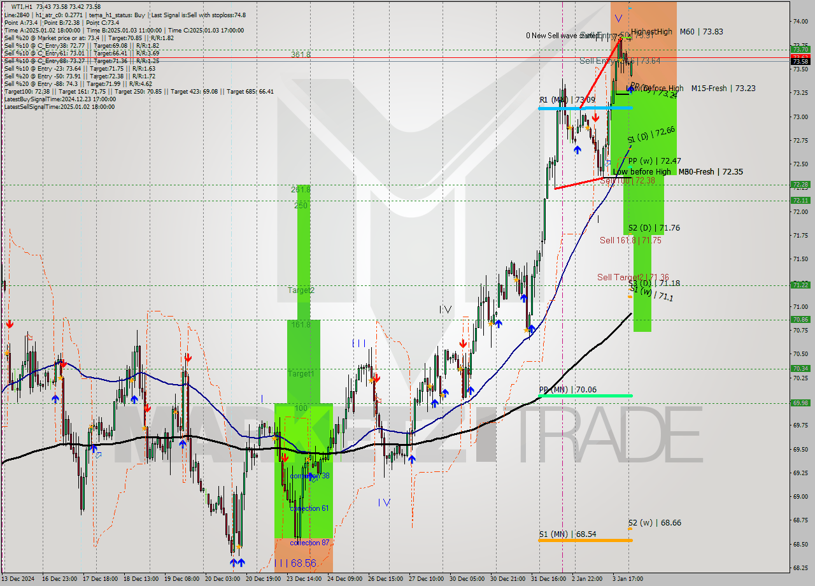Click the green 71.22 price axis tag
This screenshot has height=586, width=815.
click(x=800, y=285)
